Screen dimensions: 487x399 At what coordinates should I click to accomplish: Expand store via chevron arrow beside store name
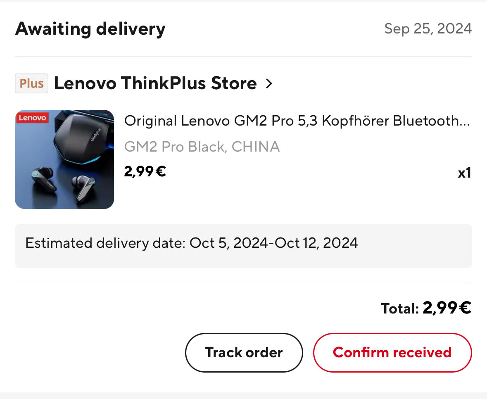[269, 83]
